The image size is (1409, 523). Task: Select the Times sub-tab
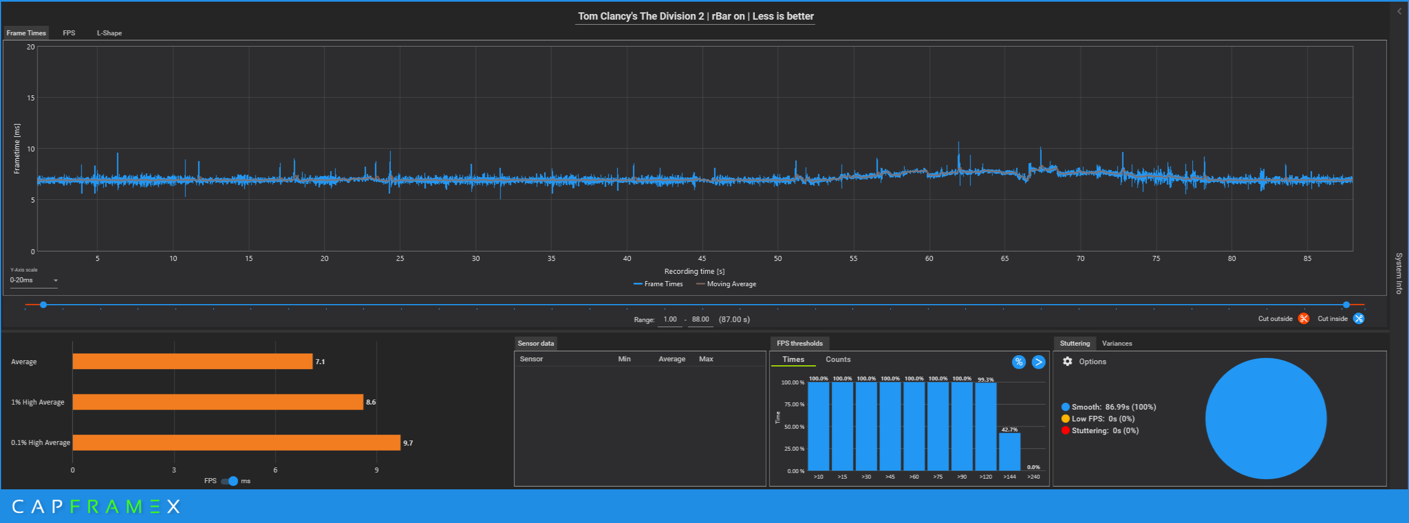(x=794, y=360)
